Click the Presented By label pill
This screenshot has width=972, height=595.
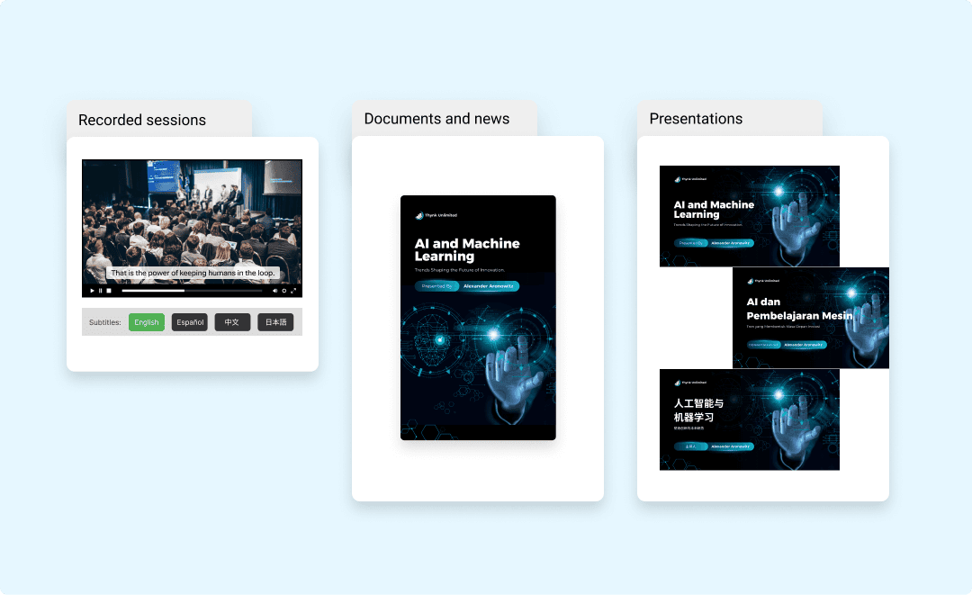click(x=436, y=286)
